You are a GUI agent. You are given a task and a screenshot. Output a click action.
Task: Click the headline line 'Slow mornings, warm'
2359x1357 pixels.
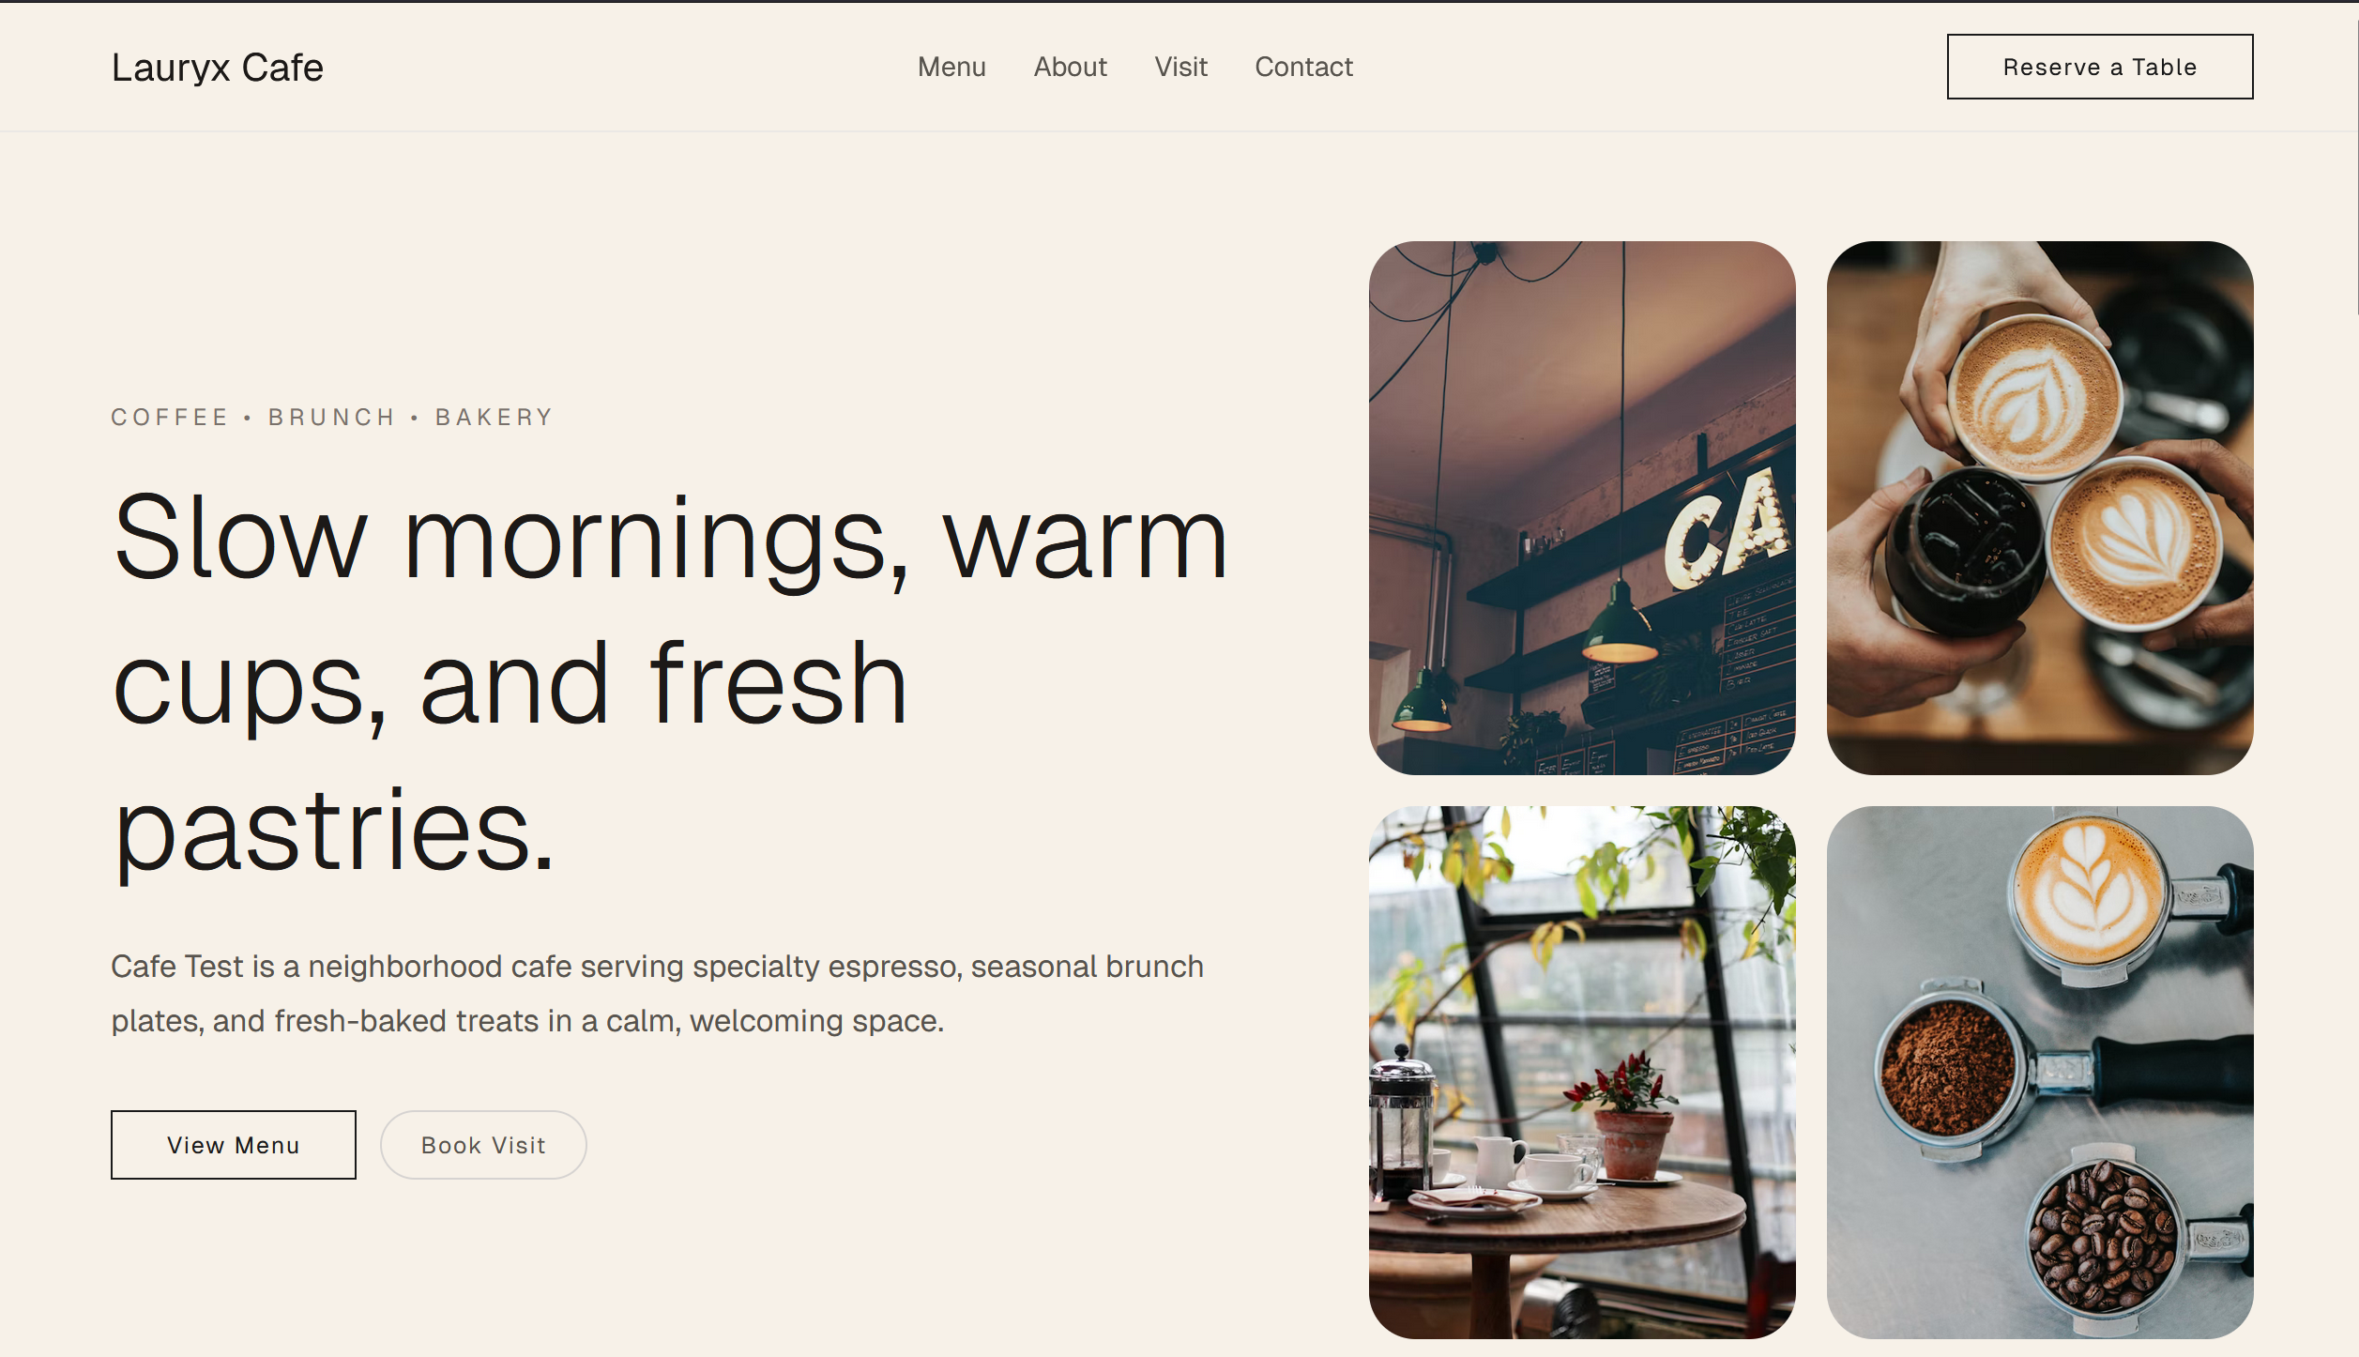pyautogui.click(x=670, y=540)
